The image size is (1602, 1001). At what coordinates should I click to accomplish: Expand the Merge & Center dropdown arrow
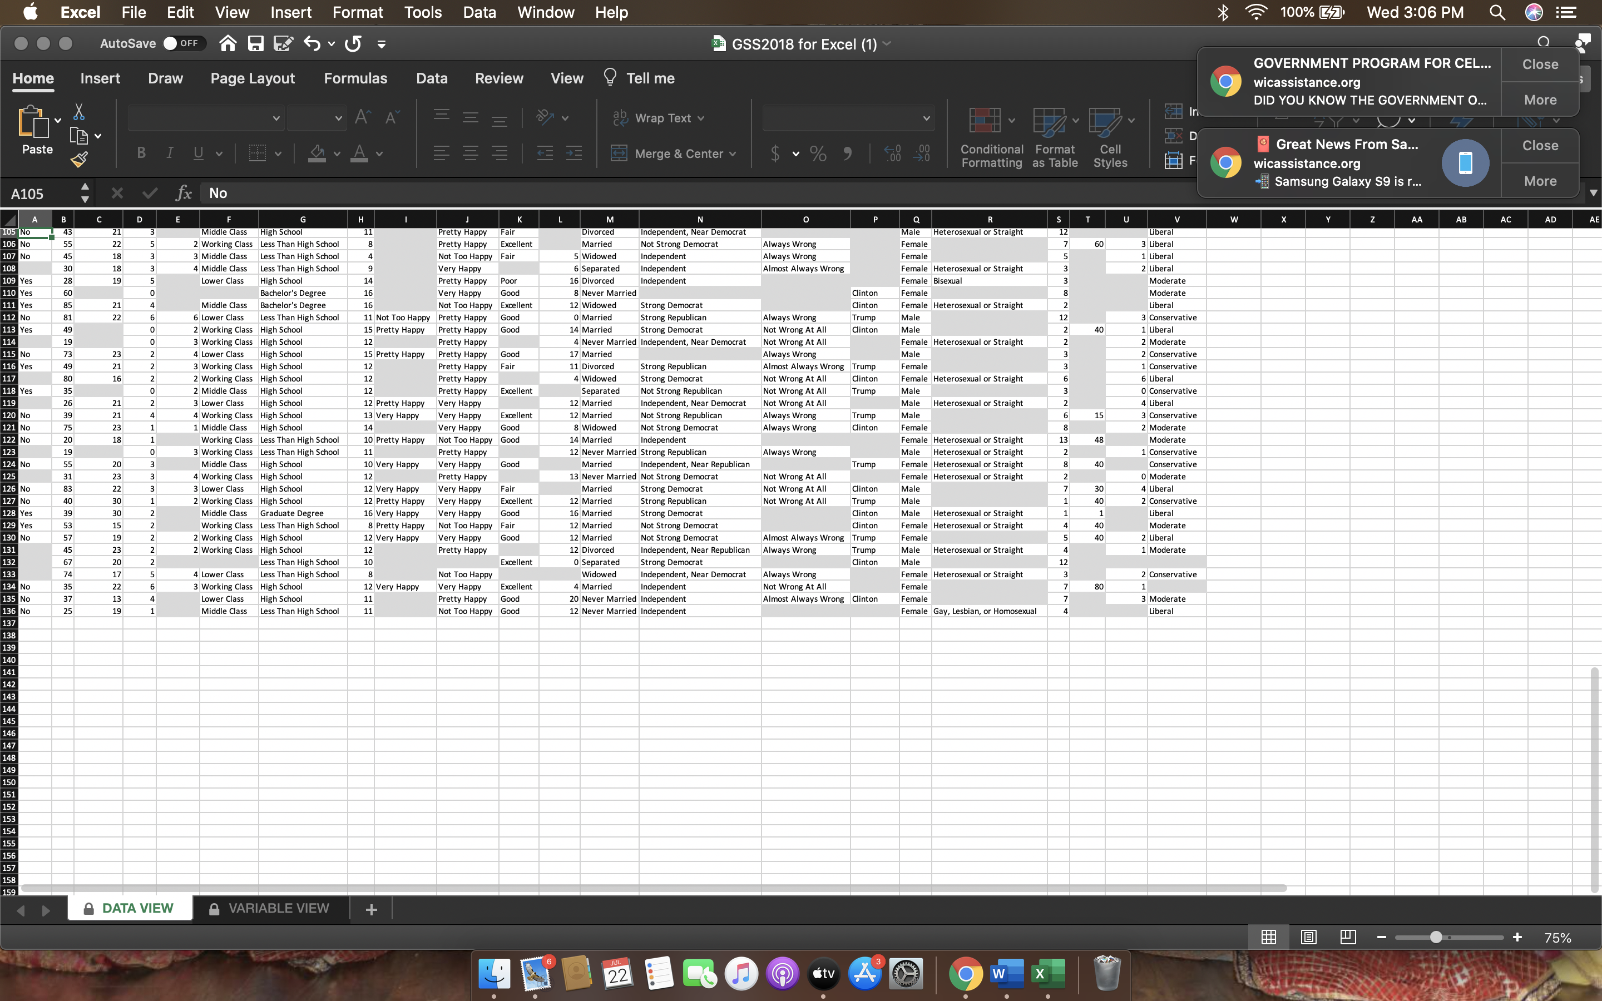[733, 153]
